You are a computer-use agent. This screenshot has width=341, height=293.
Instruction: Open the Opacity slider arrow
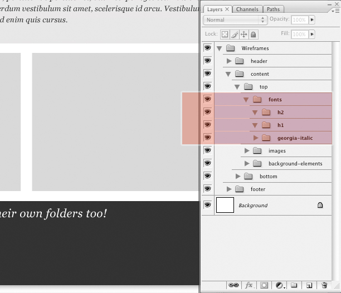coord(312,20)
